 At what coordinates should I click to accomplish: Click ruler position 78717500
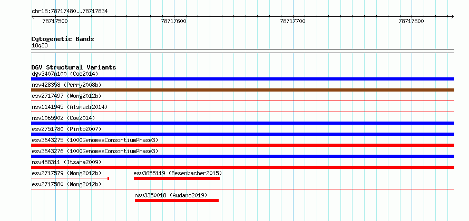click(55, 21)
